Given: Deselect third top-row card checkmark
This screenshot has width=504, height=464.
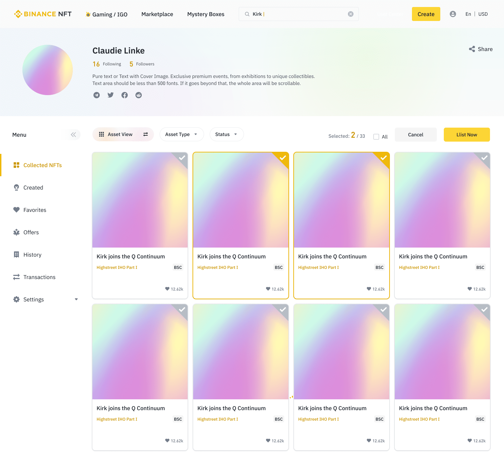Looking at the screenshot, I should point(384,158).
